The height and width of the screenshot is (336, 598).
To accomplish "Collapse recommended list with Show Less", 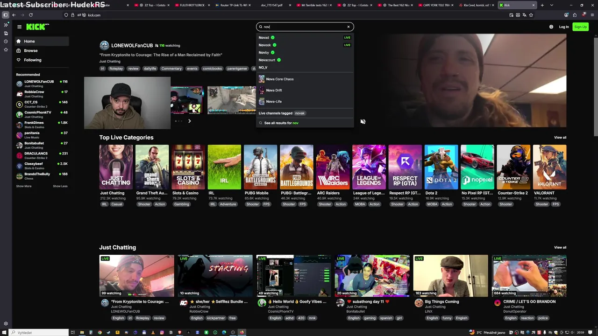I will point(60,186).
